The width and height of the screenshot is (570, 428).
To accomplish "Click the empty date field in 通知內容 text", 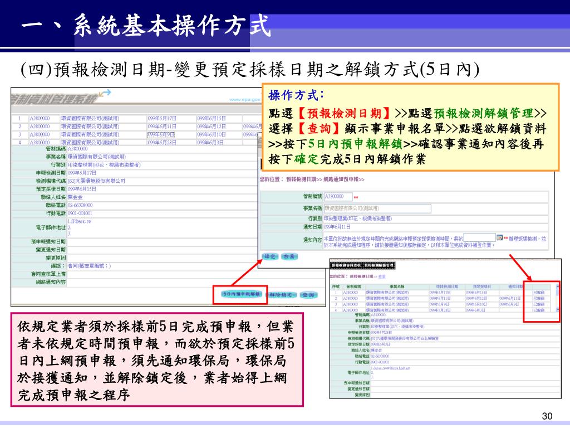I will [x=479, y=237].
